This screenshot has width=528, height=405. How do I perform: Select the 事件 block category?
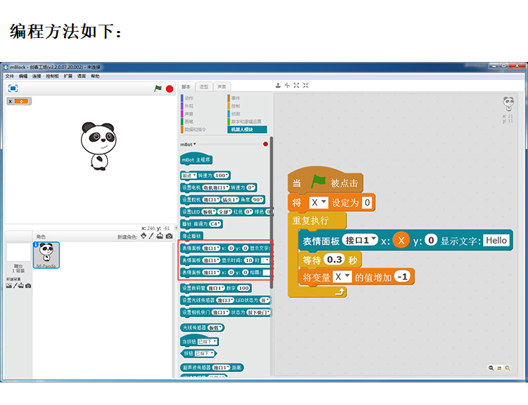(235, 98)
